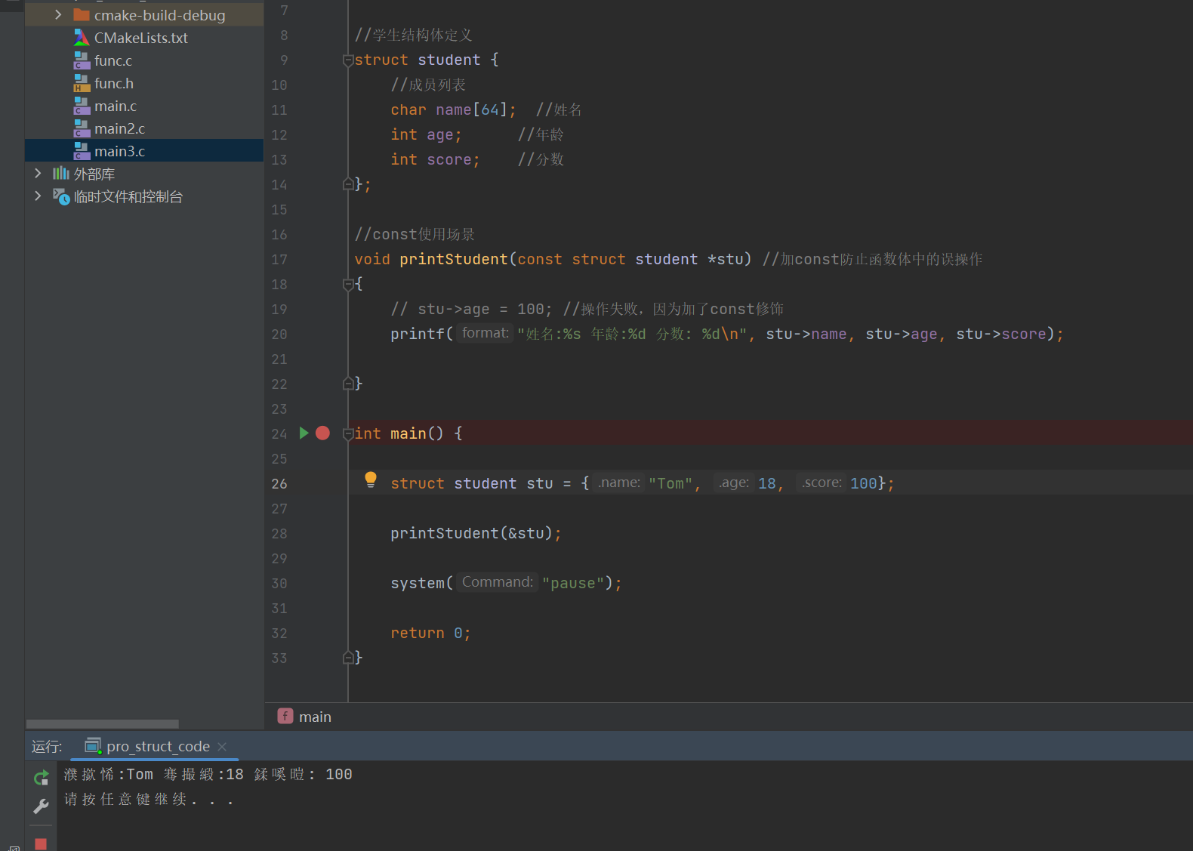The width and height of the screenshot is (1193, 851).
Task: Expand the 外部库 node
Action: 38,174
